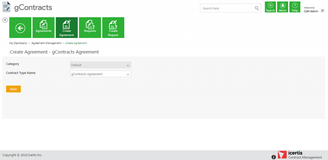This screenshot has width=328, height=160.
Task: Open the Help question-mark tile
Action: 295,7
